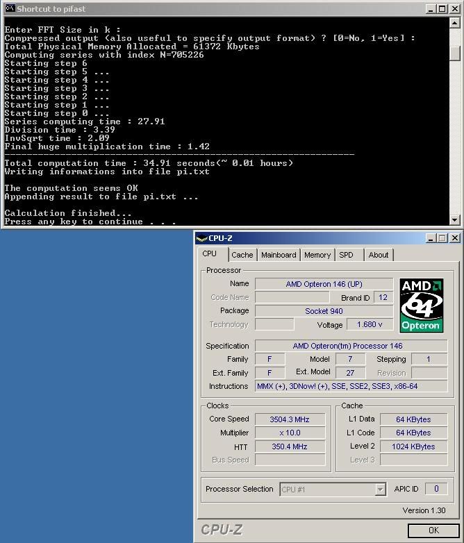Minimize the pifast console window
Viewport: 464px width, 543px height.
point(431,9)
